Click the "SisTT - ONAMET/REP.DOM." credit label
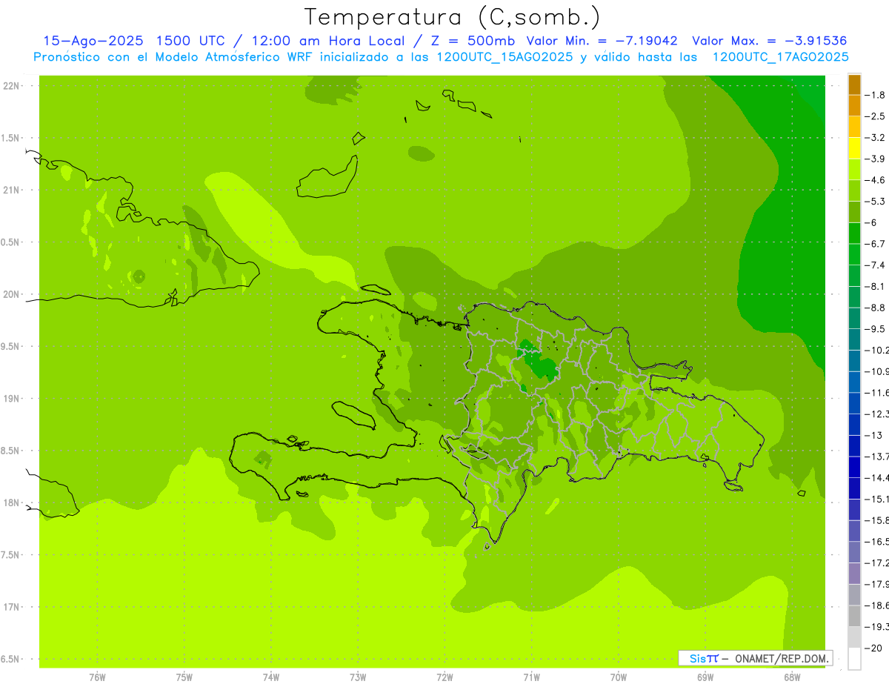This screenshot has height=687, width=889. click(x=756, y=658)
